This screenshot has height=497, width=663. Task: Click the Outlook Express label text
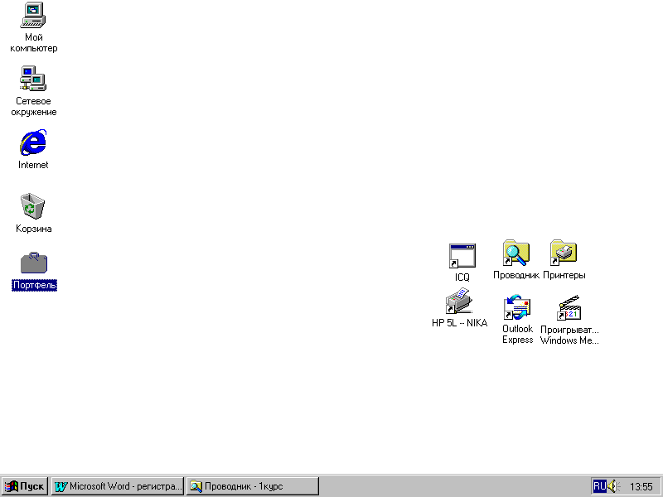click(517, 335)
